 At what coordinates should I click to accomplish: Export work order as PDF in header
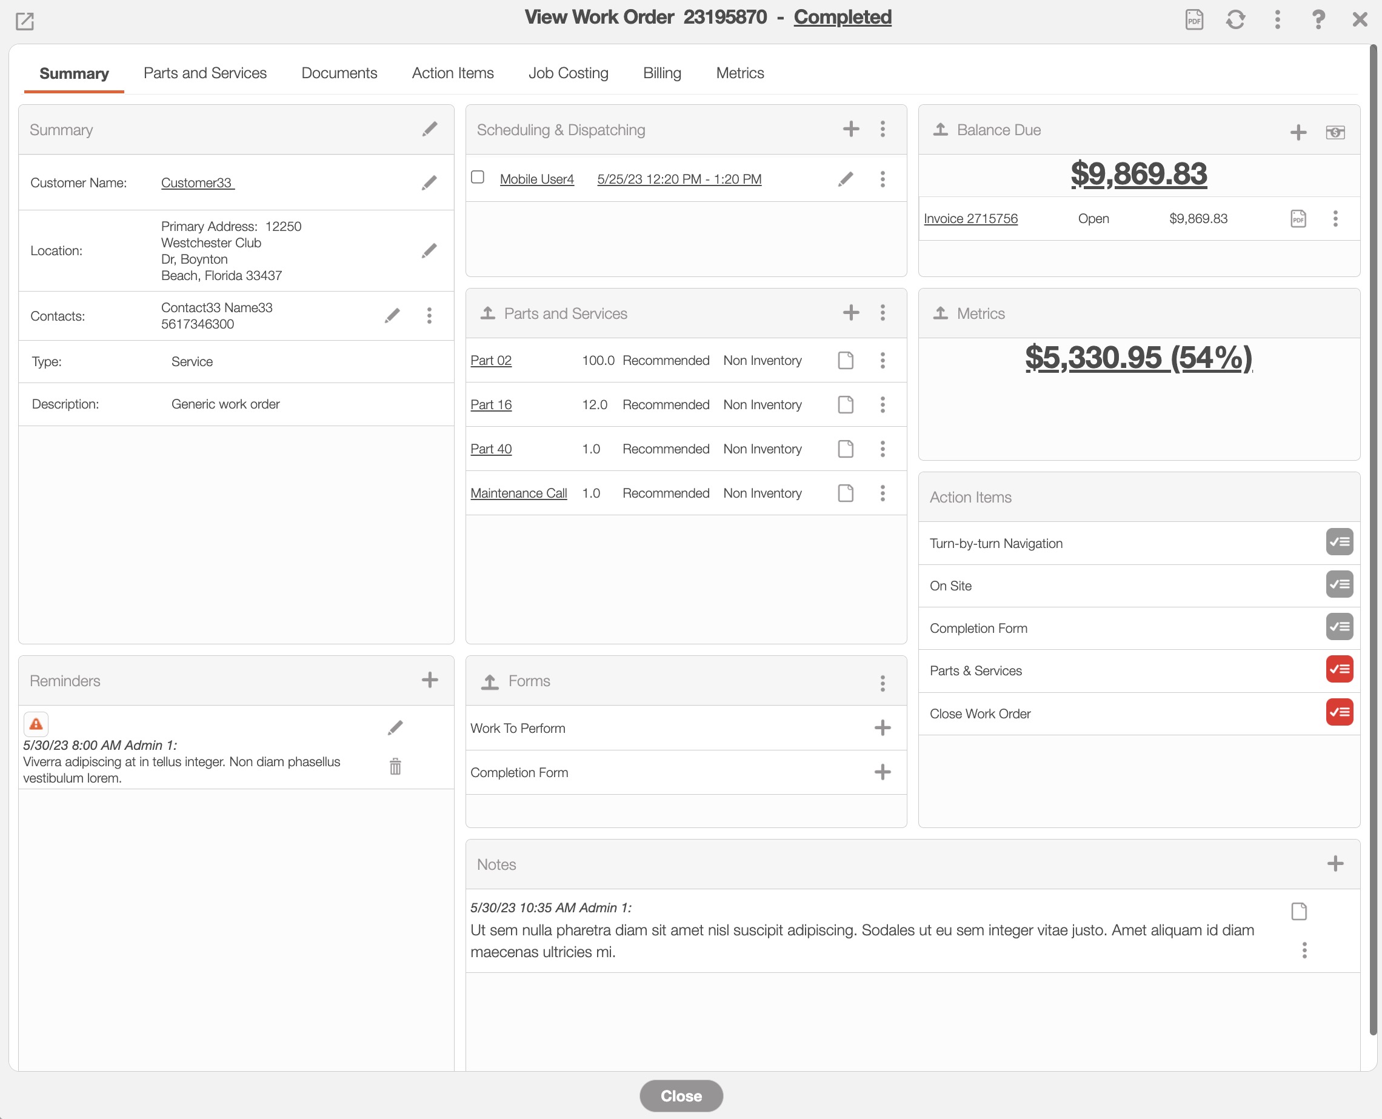point(1193,19)
